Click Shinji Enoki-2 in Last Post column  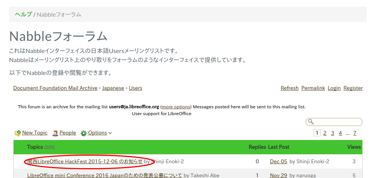click(313, 161)
